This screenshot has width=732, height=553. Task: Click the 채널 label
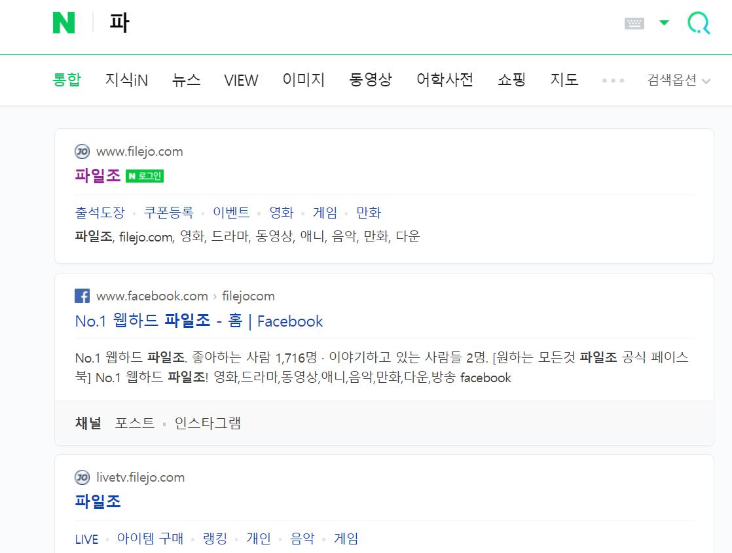tap(88, 423)
